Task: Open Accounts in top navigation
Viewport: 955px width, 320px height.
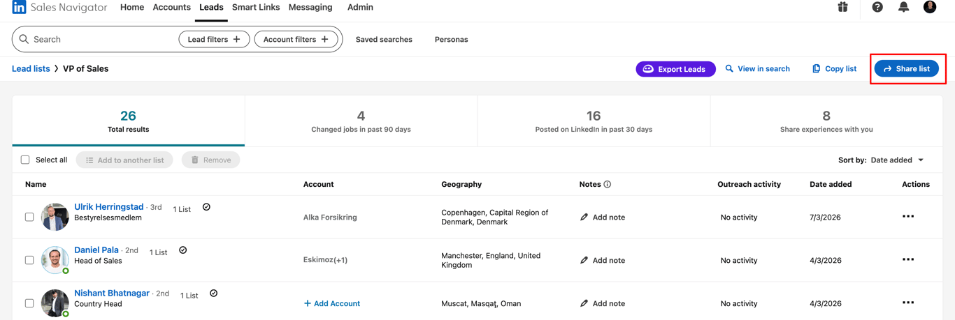Action: (171, 7)
